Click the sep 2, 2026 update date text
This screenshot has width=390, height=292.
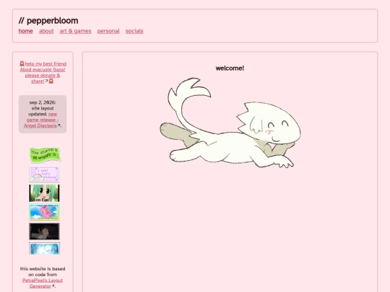(x=43, y=102)
